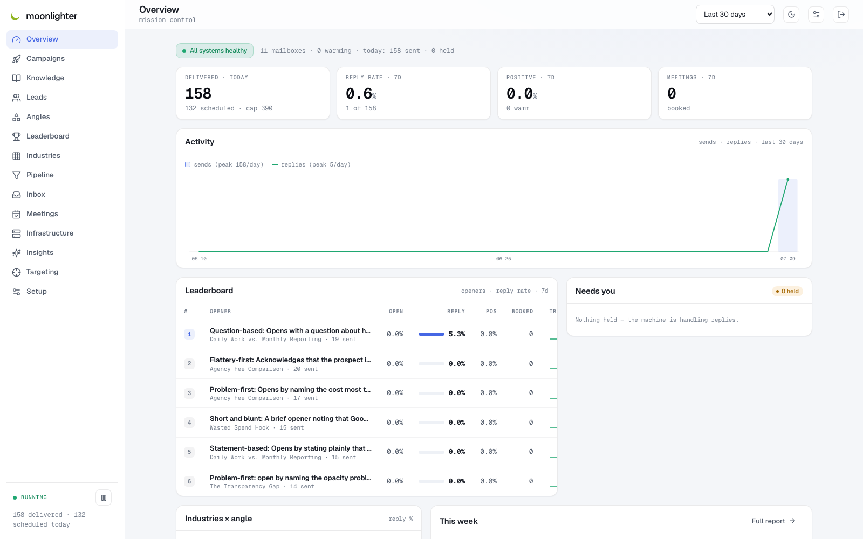Toggle the replies series legend
863x539 pixels.
click(x=311, y=165)
